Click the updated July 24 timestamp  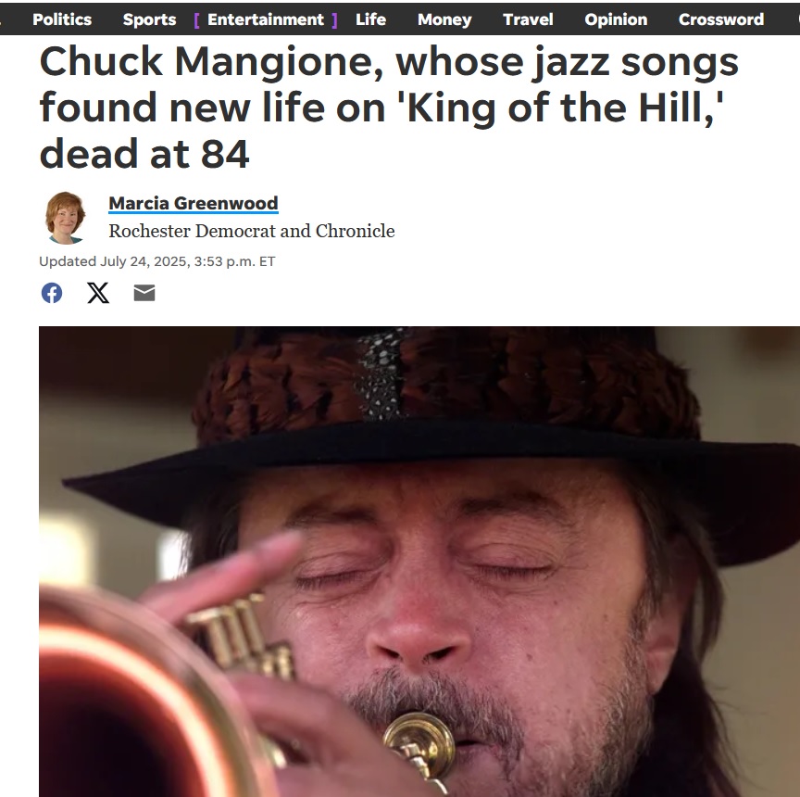pyautogui.click(x=157, y=261)
